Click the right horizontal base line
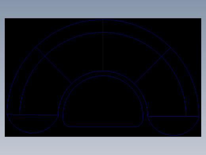206x155 pixels. tap(173, 117)
